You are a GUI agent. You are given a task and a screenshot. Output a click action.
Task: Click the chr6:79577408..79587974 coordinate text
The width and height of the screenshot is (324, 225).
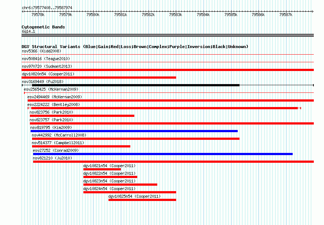(x=47, y=8)
